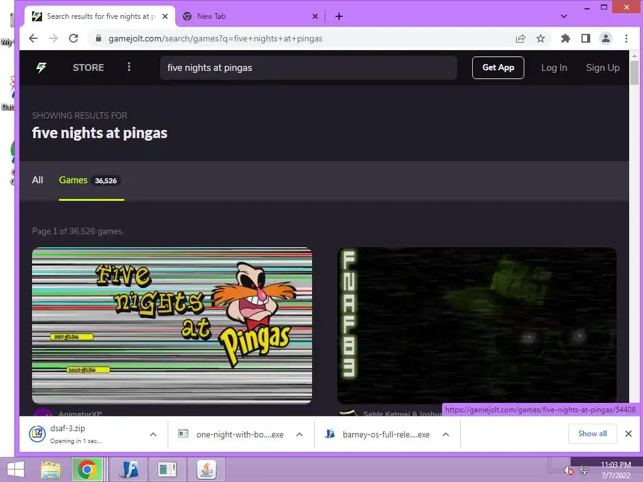The height and width of the screenshot is (482, 643).
Task: Open the blue F app taskbar icon
Action: pyautogui.click(x=128, y=469)
